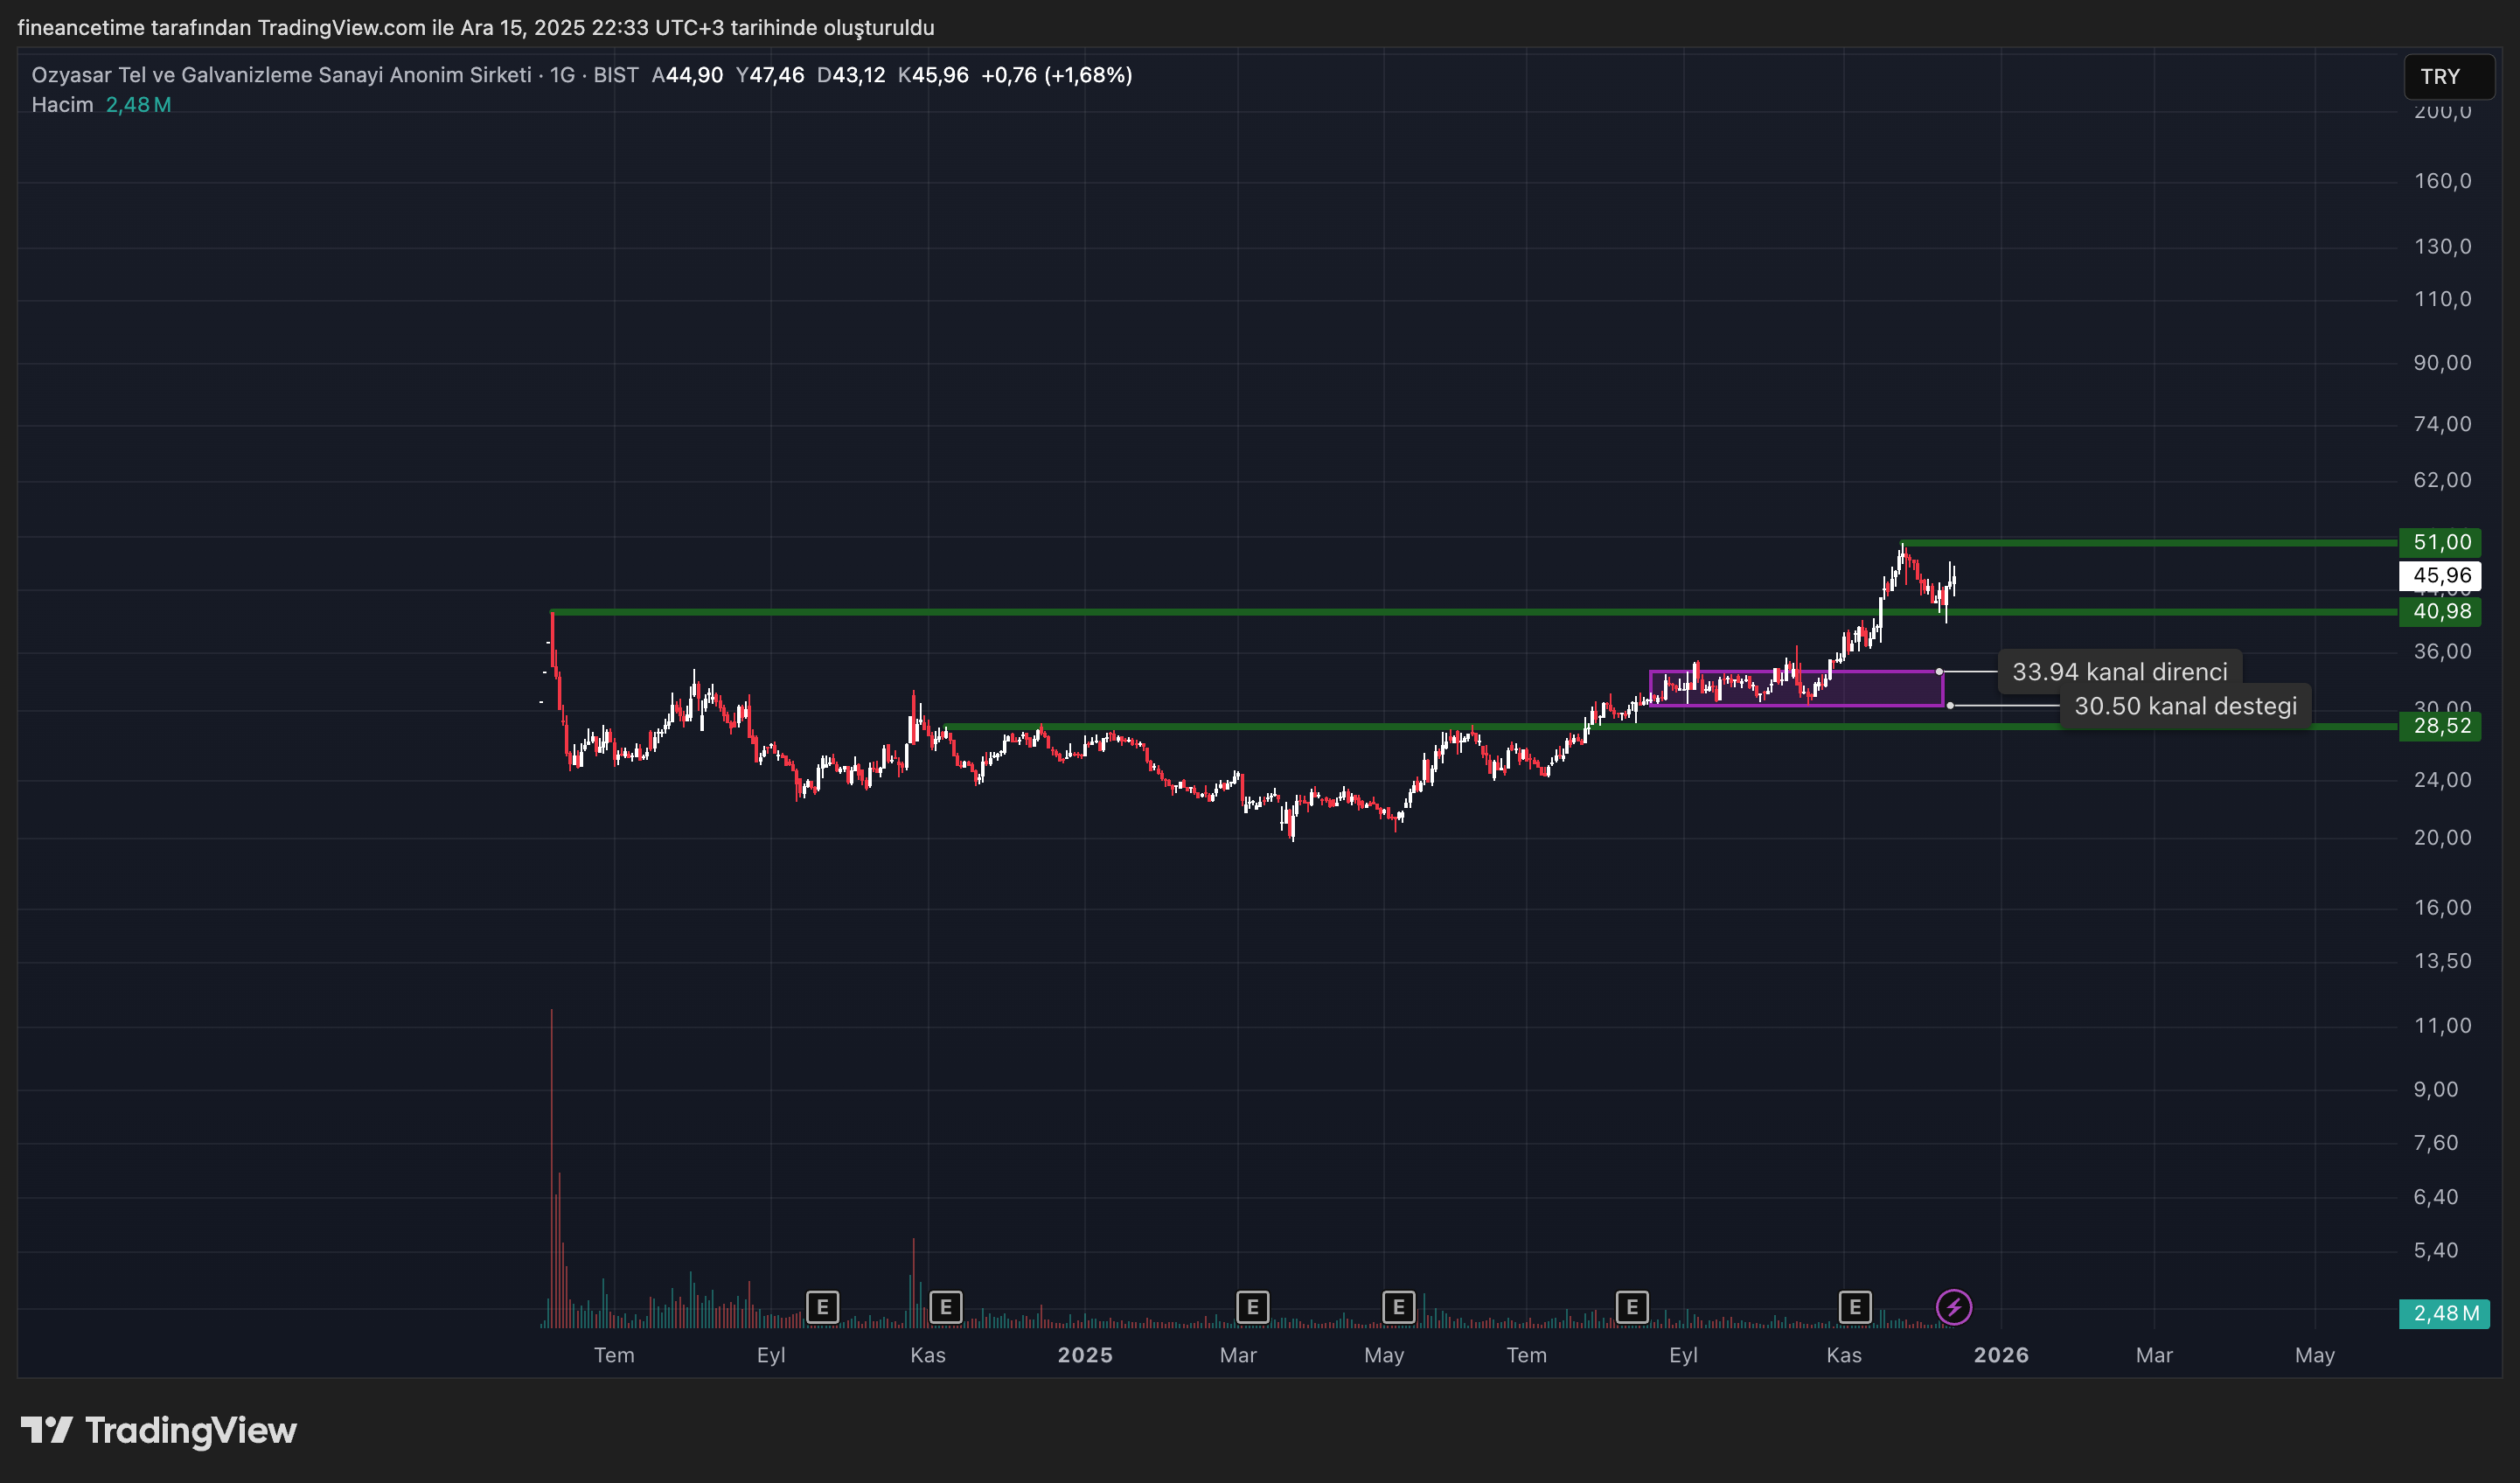Select the E marker left of Eyl 2025

click(1631, 1306)
